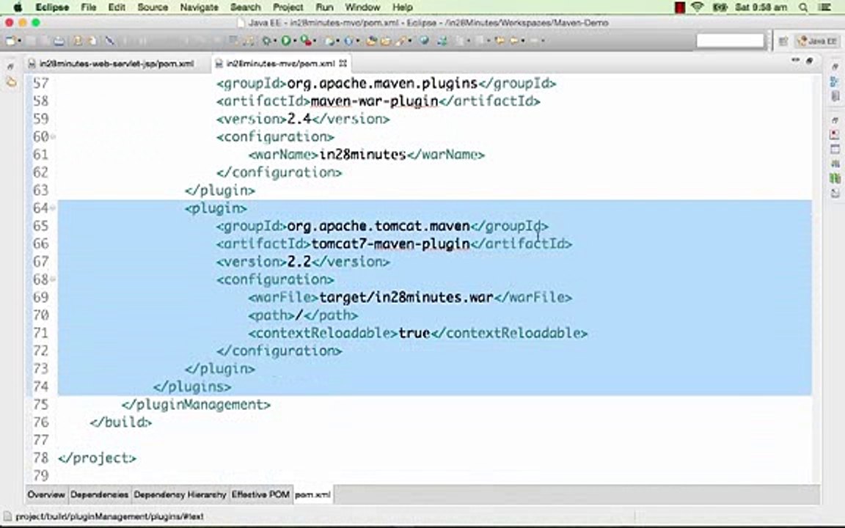Viewport: 845px width, 528px height.
Task: Click the Print icon in the toolbar
Action: [x=58, y=41]
